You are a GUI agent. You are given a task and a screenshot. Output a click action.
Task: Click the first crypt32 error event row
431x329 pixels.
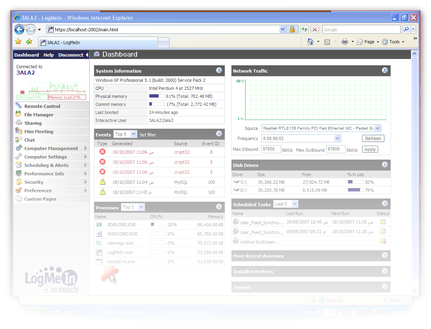(159, 152)
